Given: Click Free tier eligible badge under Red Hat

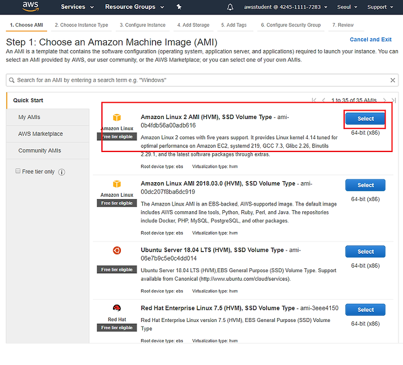Looking at the screenshot, I should tap(116, 328).
